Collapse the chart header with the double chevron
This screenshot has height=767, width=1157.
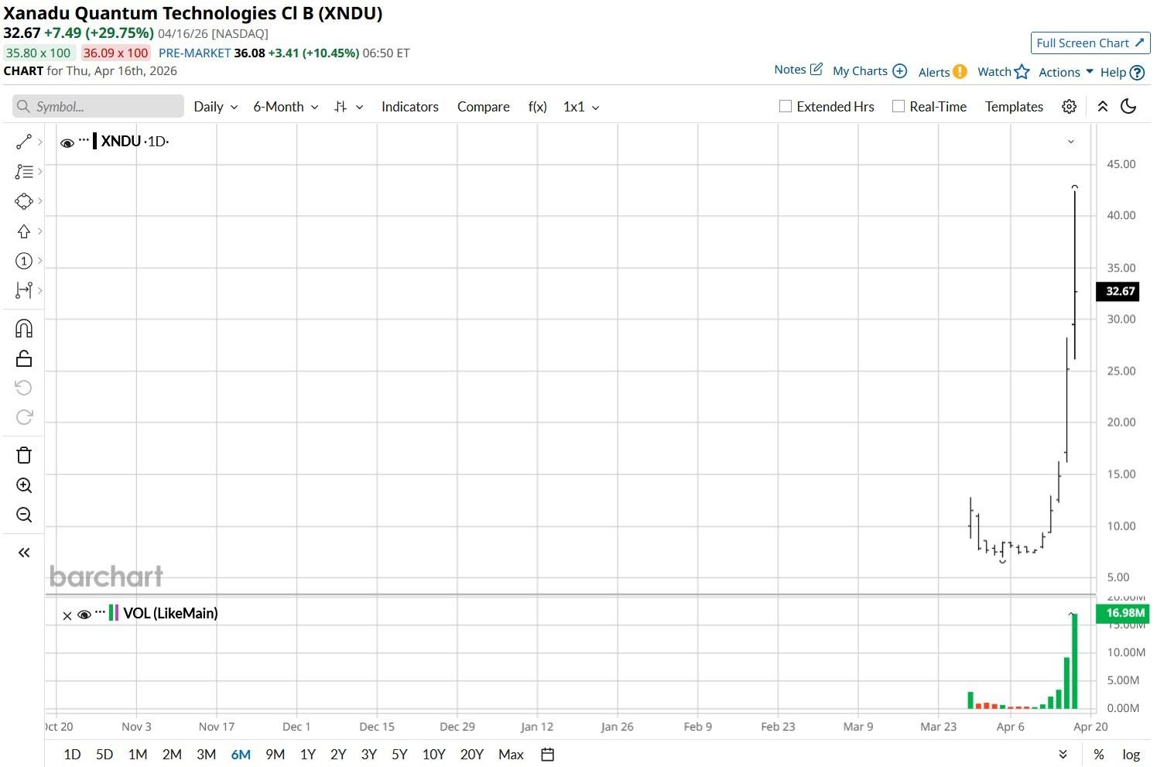pos(1103,107)
